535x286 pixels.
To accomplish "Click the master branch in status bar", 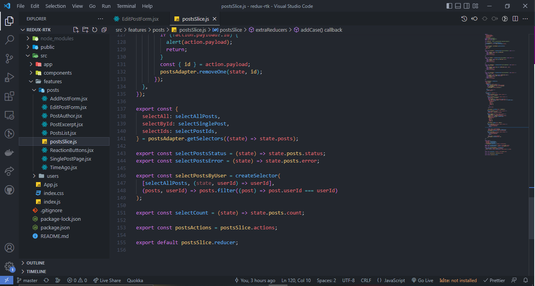I will pyautogui.click(x=27, y=281).
